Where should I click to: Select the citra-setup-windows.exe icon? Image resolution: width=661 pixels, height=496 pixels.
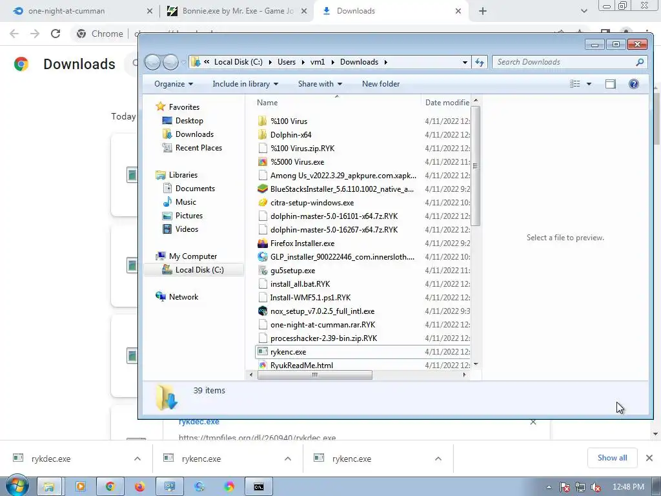tap(262, 202)
